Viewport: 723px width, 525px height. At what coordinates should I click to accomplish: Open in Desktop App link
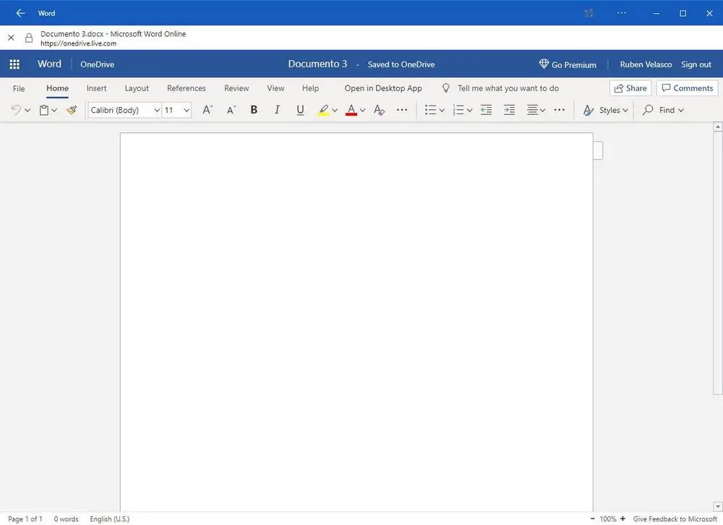(383, 88)
